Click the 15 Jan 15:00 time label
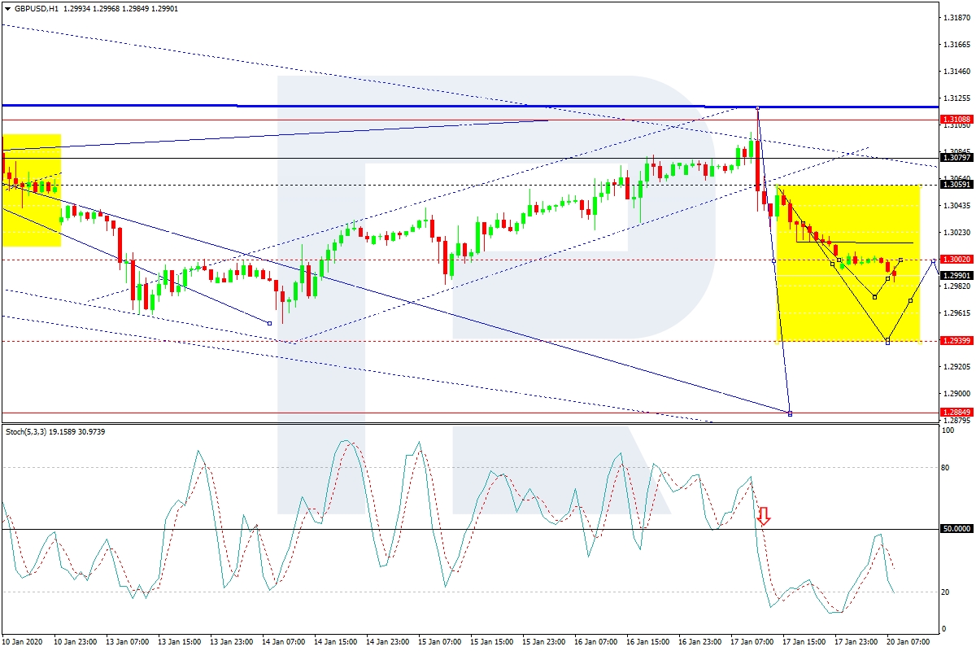The image size is (976, 651). [490, 642]
